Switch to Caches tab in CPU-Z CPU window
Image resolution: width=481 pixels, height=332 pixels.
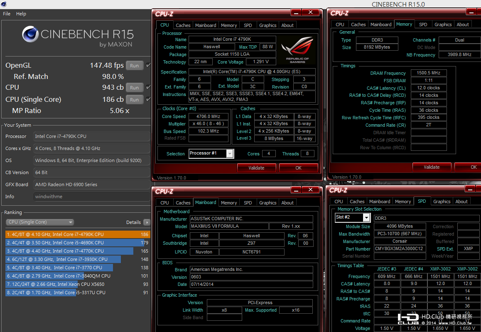pyautogui.click(x=183, y=25)
